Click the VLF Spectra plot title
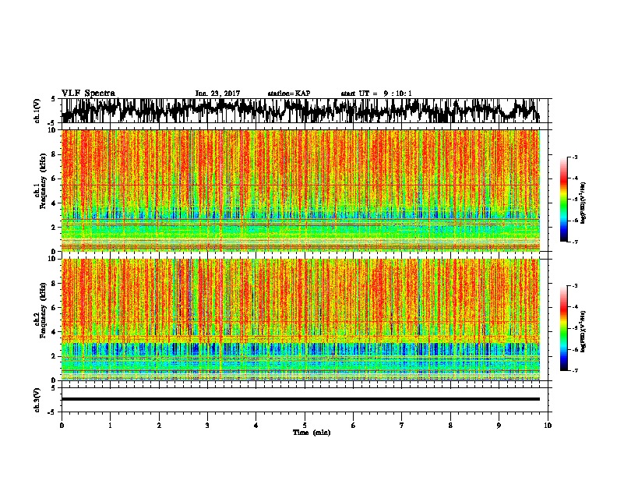Screen dimensions: 617x477 pos(88,94)
